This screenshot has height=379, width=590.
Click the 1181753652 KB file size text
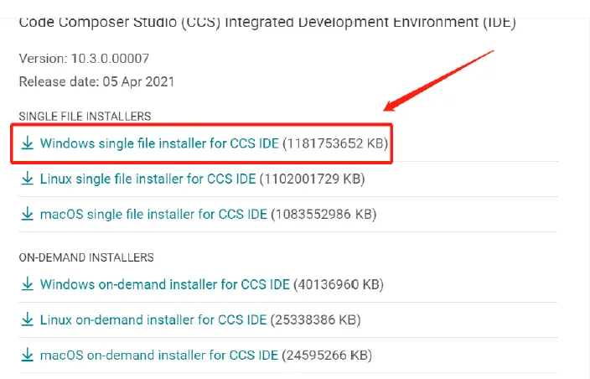(x=336, y=143)
